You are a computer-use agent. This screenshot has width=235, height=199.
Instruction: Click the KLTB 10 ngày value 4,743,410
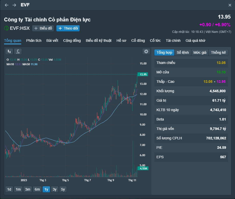(218, 110)
